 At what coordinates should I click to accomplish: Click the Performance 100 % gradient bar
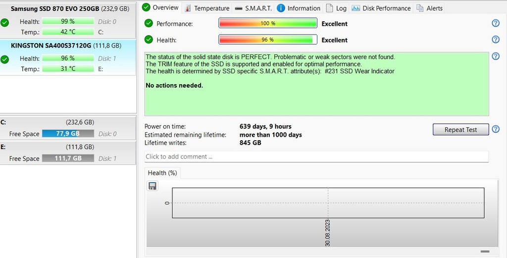pyautogui.click(x=268, y=23)
